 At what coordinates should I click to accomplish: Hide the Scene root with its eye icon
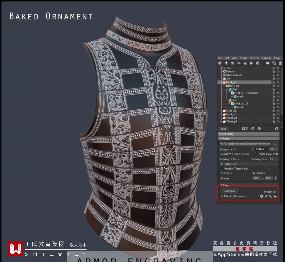278,68
